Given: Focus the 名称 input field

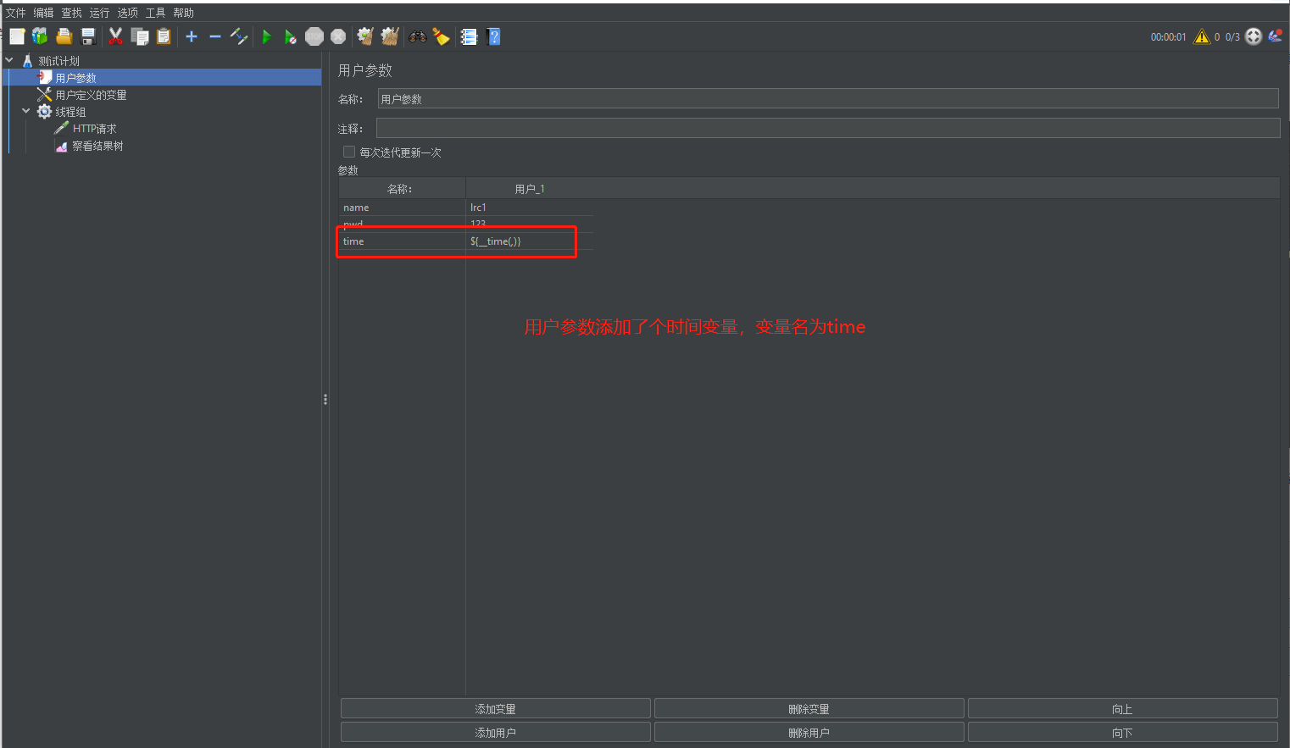Looking at the screenshot, I should coord(828,99).
